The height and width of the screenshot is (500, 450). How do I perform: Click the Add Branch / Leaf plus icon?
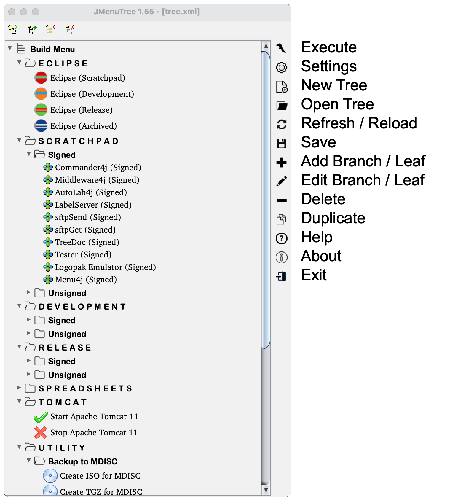pos(281,162)
